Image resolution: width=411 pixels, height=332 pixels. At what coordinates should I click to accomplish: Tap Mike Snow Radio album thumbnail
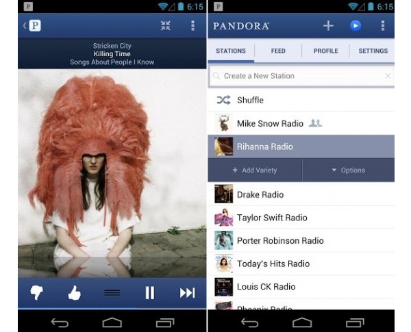coord(223,123)
